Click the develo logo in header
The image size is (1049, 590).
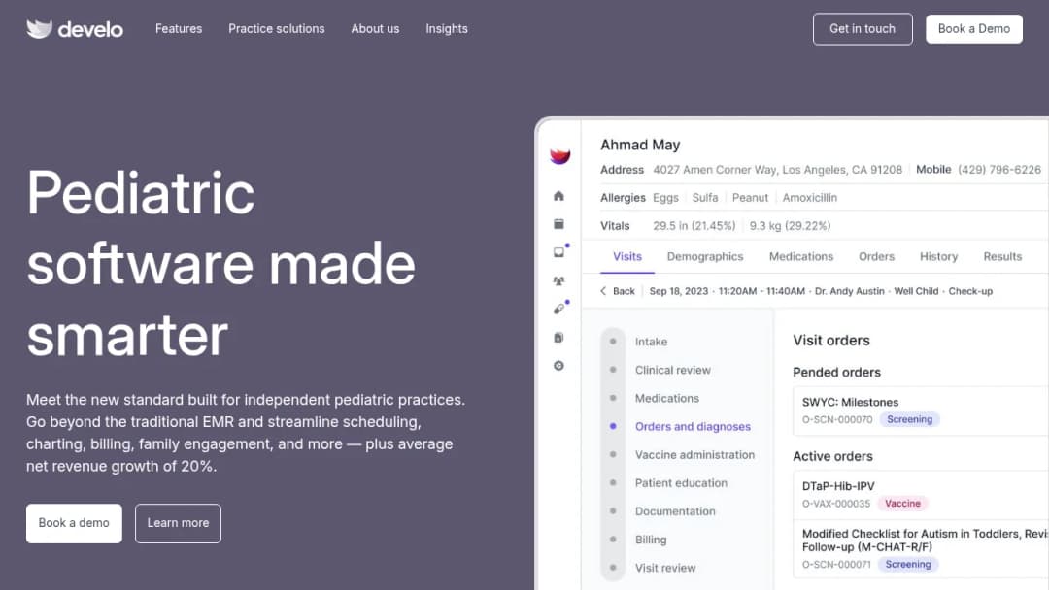(74, 29)
